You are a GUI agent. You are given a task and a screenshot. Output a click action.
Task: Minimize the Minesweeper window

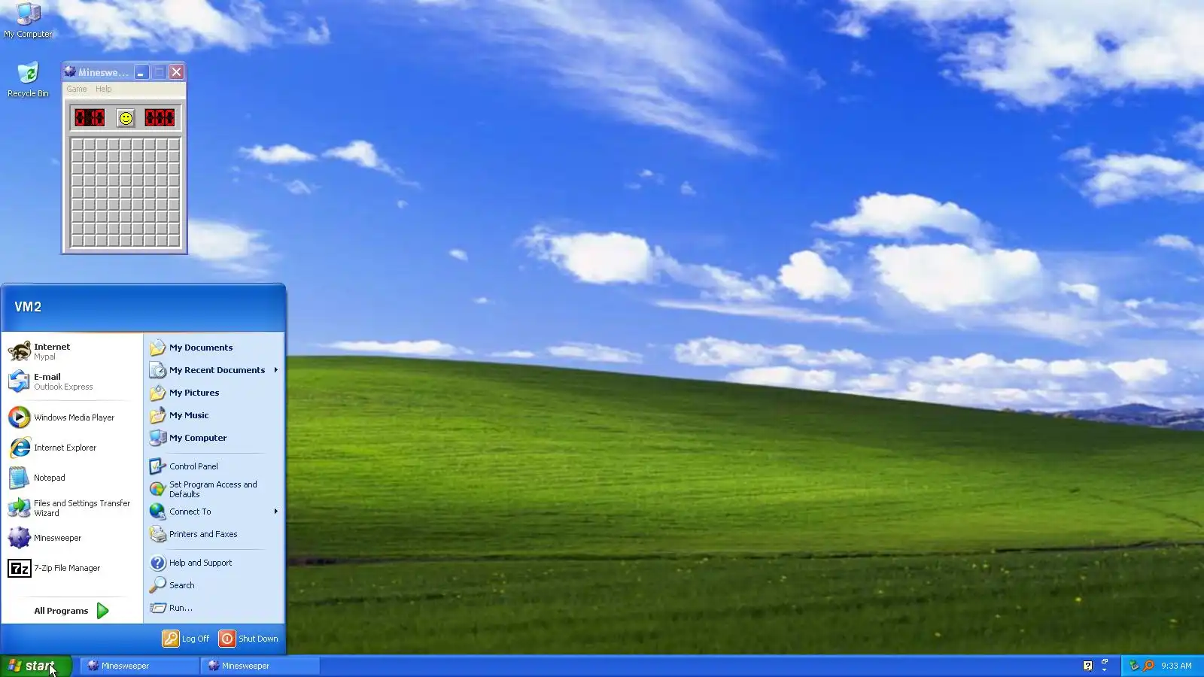[141, 72]
